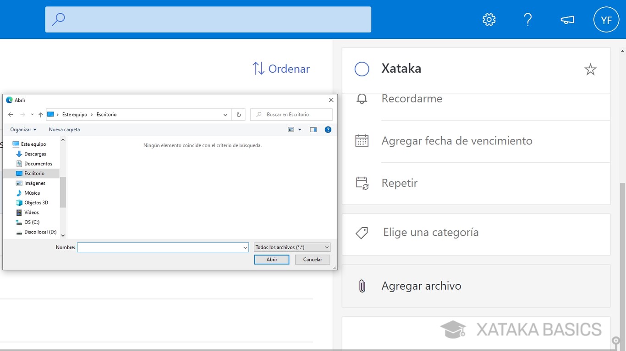The height and width of the screenshot is (351, 626).
Task: Click the Recordarme bell icon
Action: coord(362,98)
